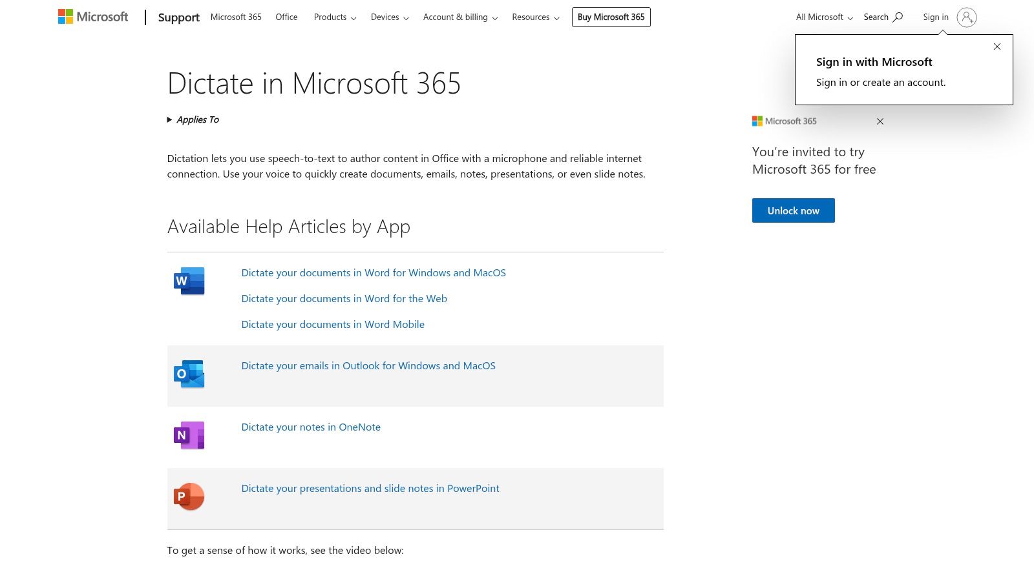Open the OneNote app icon
This screenshot has height=581, width=1034.
[189, 435]
